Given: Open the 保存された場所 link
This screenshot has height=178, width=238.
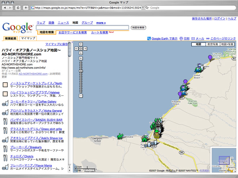Looking at the screenshot, I should 202,19.
